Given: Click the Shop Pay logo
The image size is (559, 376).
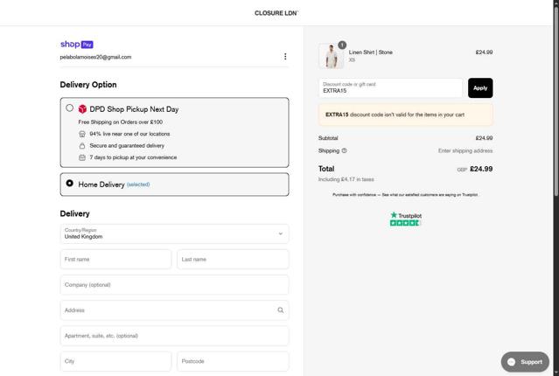Looking at the screenshot, I should tap(77, 45).
